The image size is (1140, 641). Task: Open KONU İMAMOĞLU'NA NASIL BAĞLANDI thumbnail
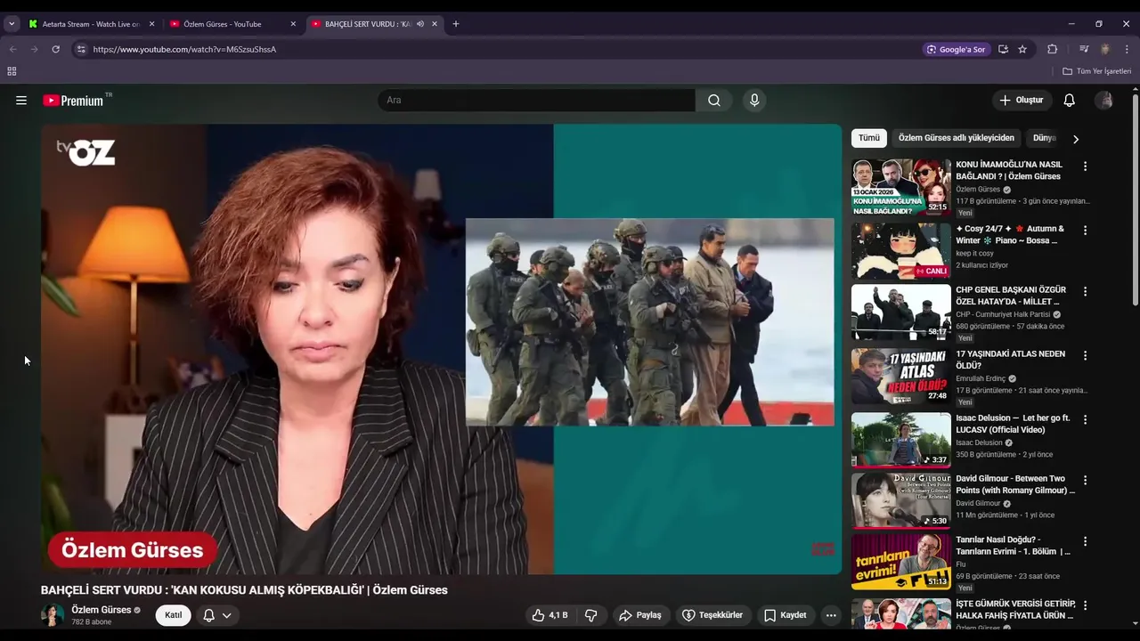(901, 187)
